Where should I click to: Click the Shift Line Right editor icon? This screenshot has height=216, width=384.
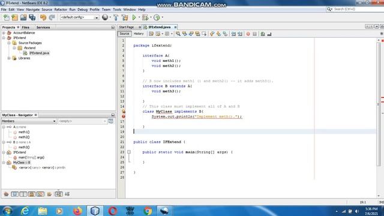pyautogui.click(x=240, y=34)
